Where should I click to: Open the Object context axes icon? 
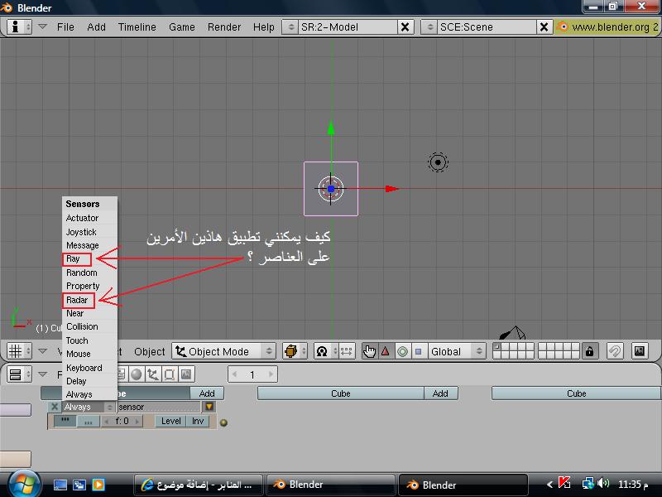pyautogui.click(x=153, y=374)
